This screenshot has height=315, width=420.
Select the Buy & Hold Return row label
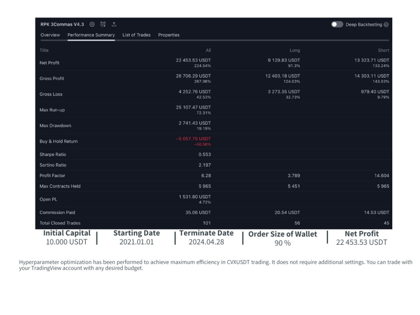click(x=59, y=141)
